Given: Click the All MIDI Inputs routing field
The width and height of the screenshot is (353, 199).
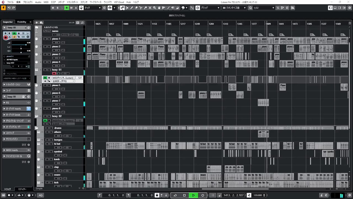Looking at the screenshot, I should pyautogui.click(x=17, y=60).
